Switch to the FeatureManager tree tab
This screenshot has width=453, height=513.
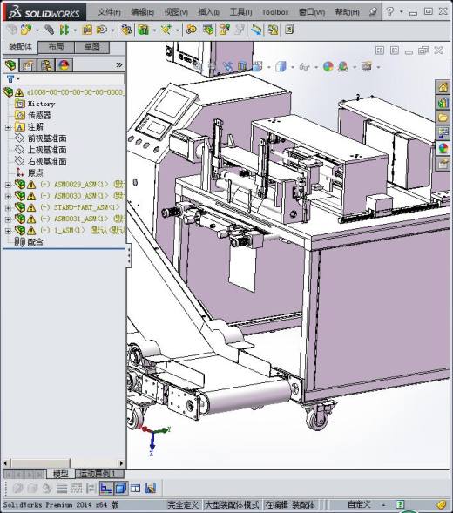tap(10, 65)
